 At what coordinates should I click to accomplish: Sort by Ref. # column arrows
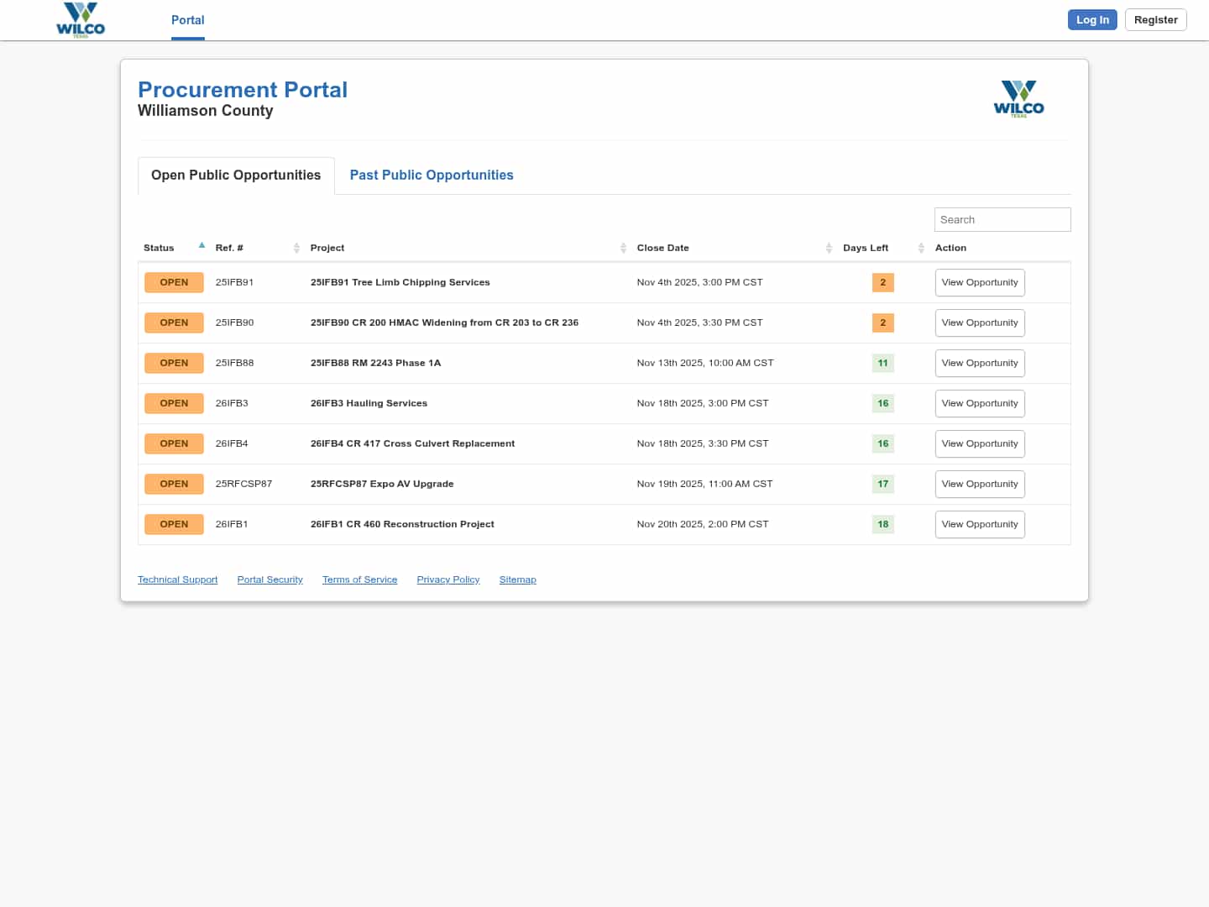(x=296, y=248)
